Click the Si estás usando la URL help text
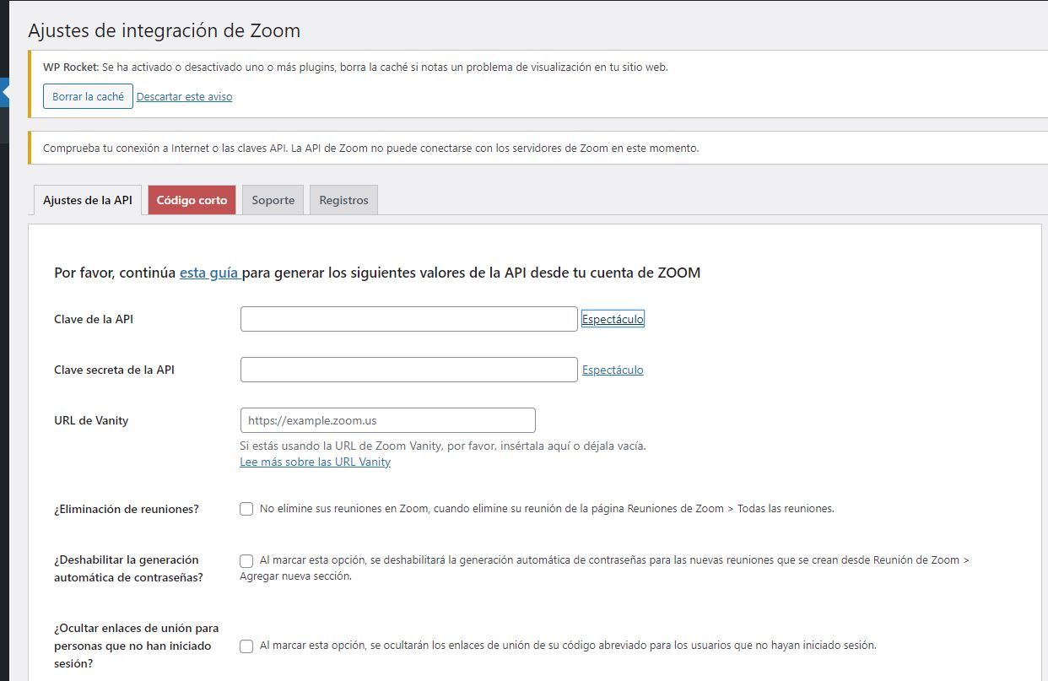The image size is (1048, 681). (x=443, y=446)
